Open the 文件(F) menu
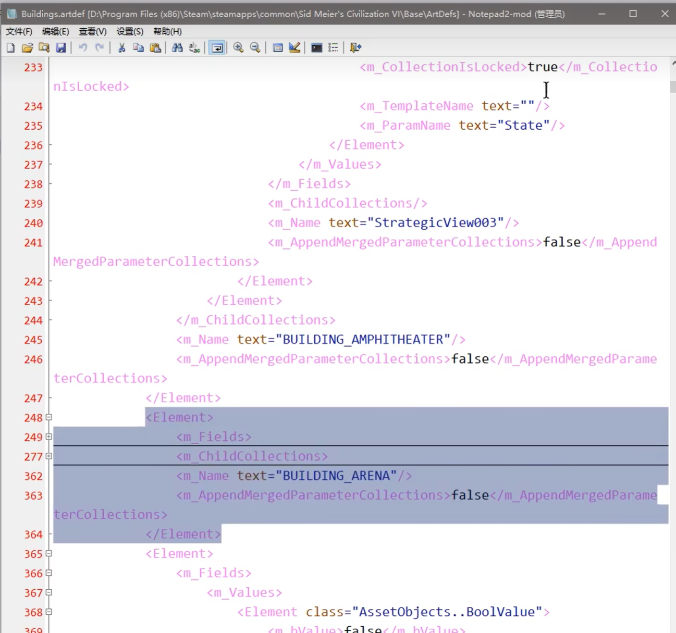The height and width of the screenshot is (633, 676). click(x=19, y=32)
